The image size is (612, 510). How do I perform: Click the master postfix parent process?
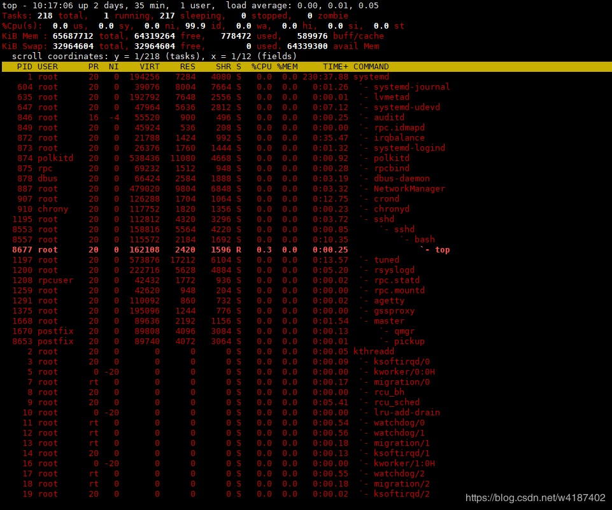[x=388, y=321]
